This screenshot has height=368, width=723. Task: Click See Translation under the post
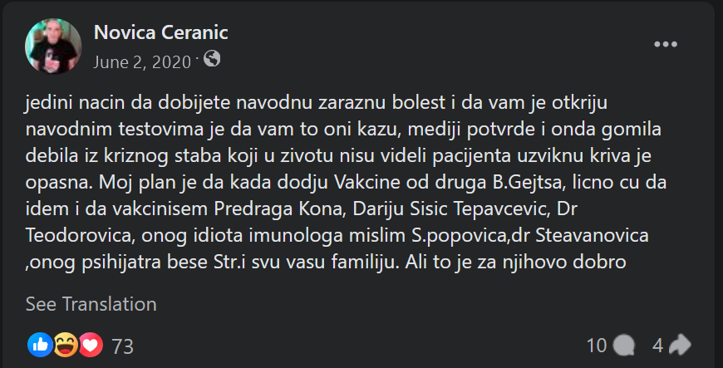pyautogui.click(x=91, y=304)
